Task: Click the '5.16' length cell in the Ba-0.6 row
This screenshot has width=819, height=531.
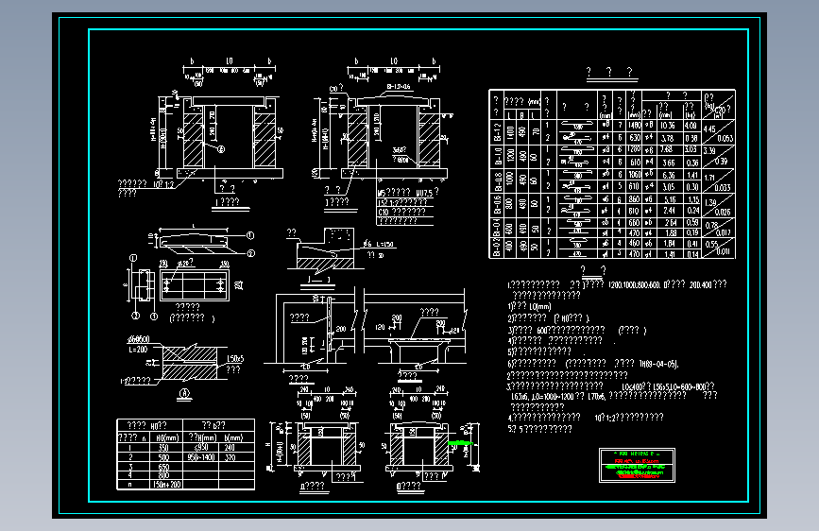Action: 670,199
